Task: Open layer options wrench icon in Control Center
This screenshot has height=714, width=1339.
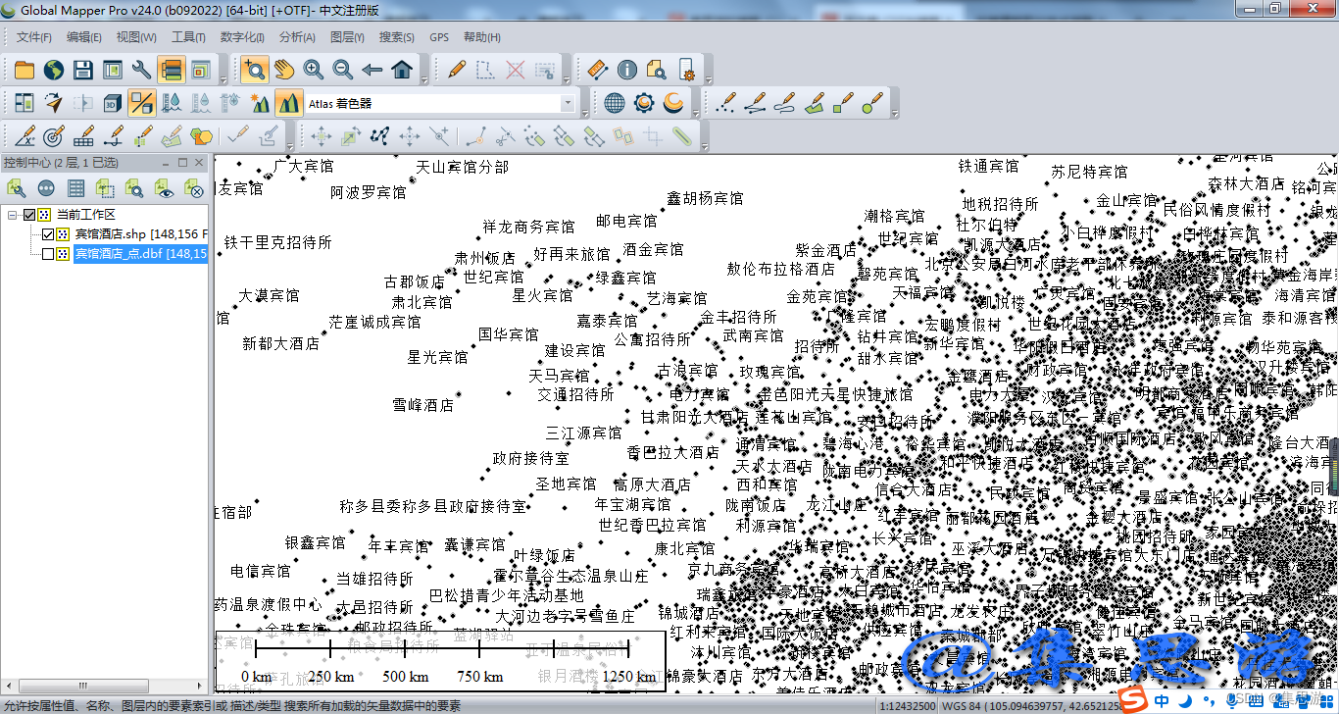Action: point(17,188)
